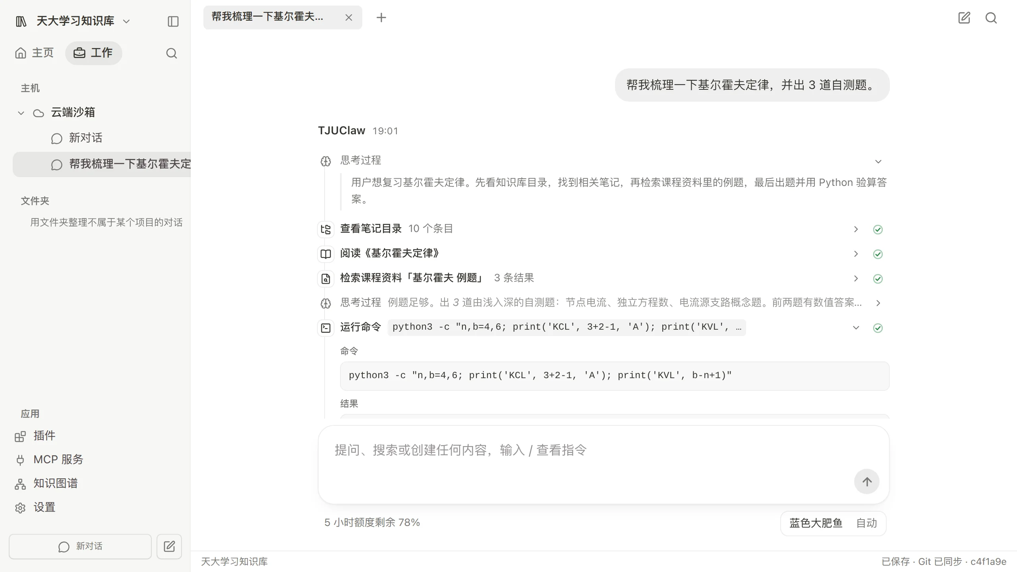Click the library icon beside 天大学习知识库
1017x572 pixels.
pos(21,21)
